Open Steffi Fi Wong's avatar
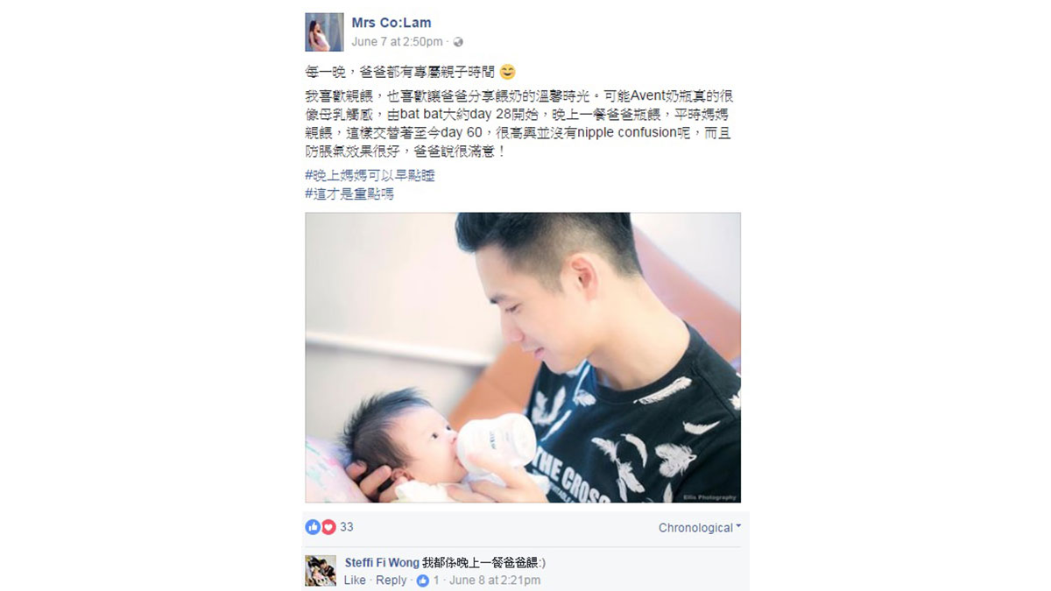This screenshot has width=1051, height=591. click(321, 571)
